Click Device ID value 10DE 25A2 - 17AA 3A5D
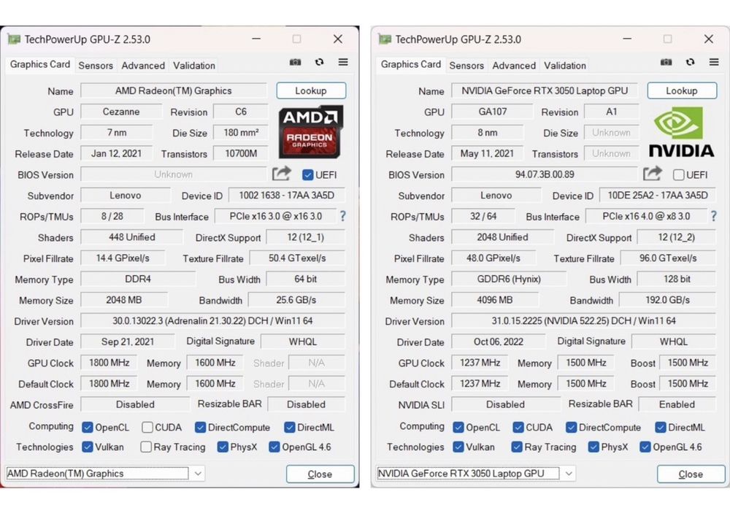The height and width of the screenshot is (508, 730). [658, 196]
